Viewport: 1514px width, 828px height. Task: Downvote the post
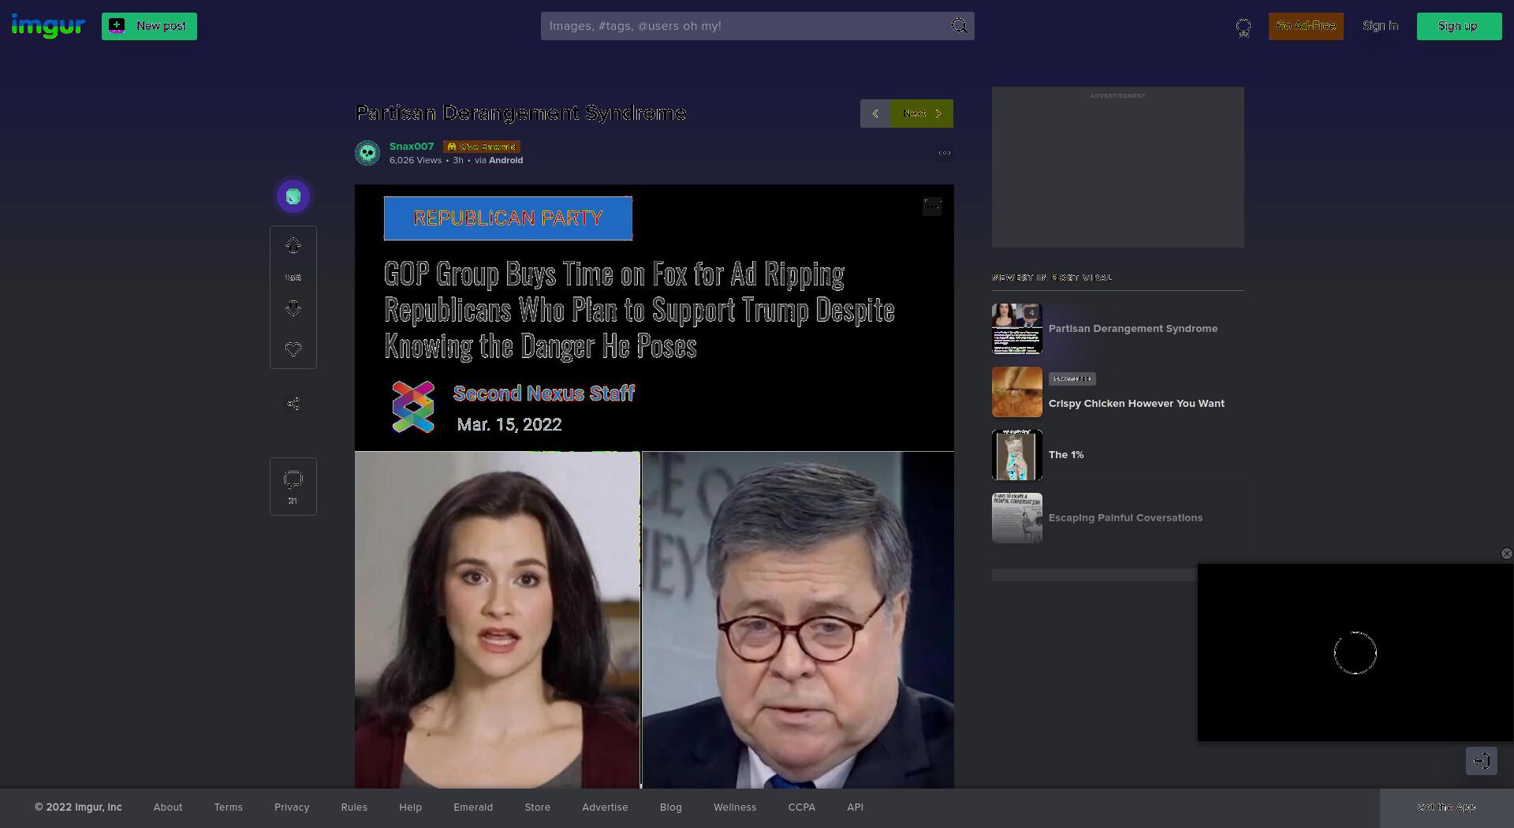[293, 308]
